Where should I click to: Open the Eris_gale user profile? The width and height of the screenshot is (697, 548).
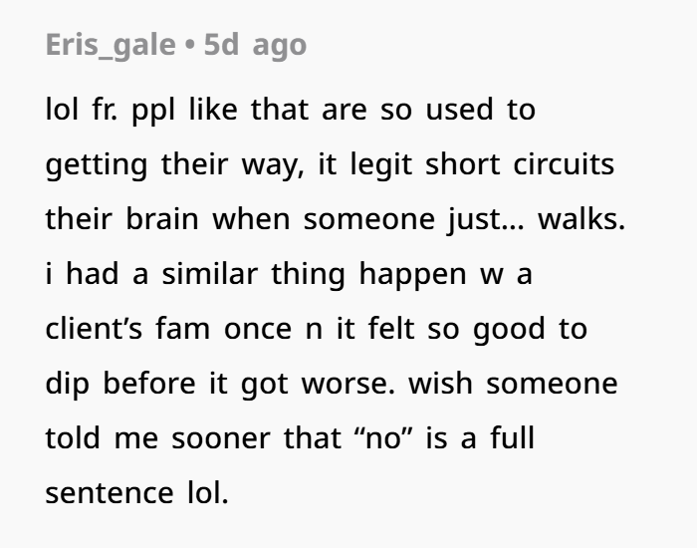tap(111, 46)
